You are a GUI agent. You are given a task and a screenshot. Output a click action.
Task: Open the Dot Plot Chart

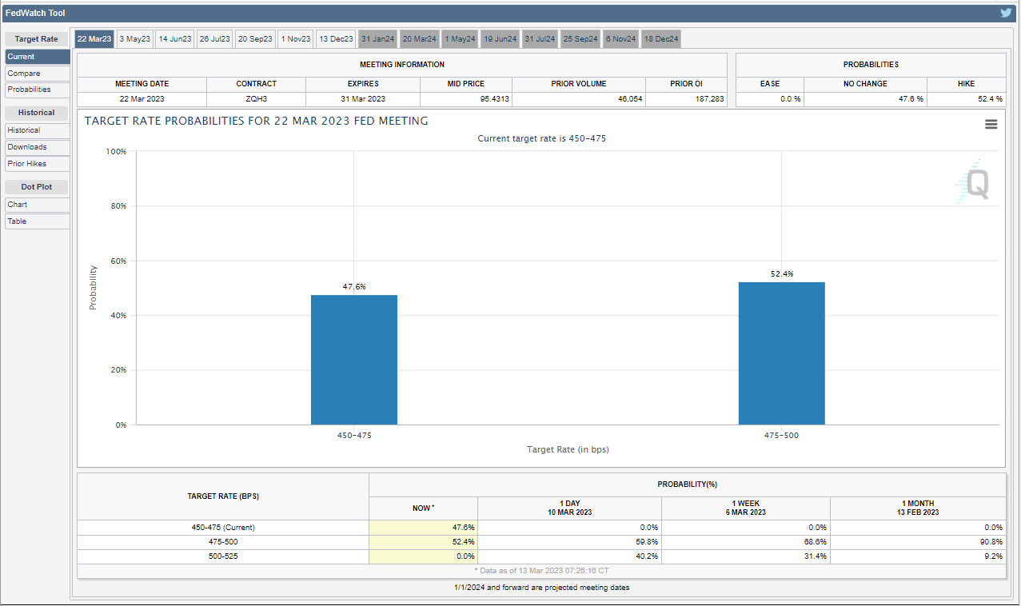(x=38, y=205)
